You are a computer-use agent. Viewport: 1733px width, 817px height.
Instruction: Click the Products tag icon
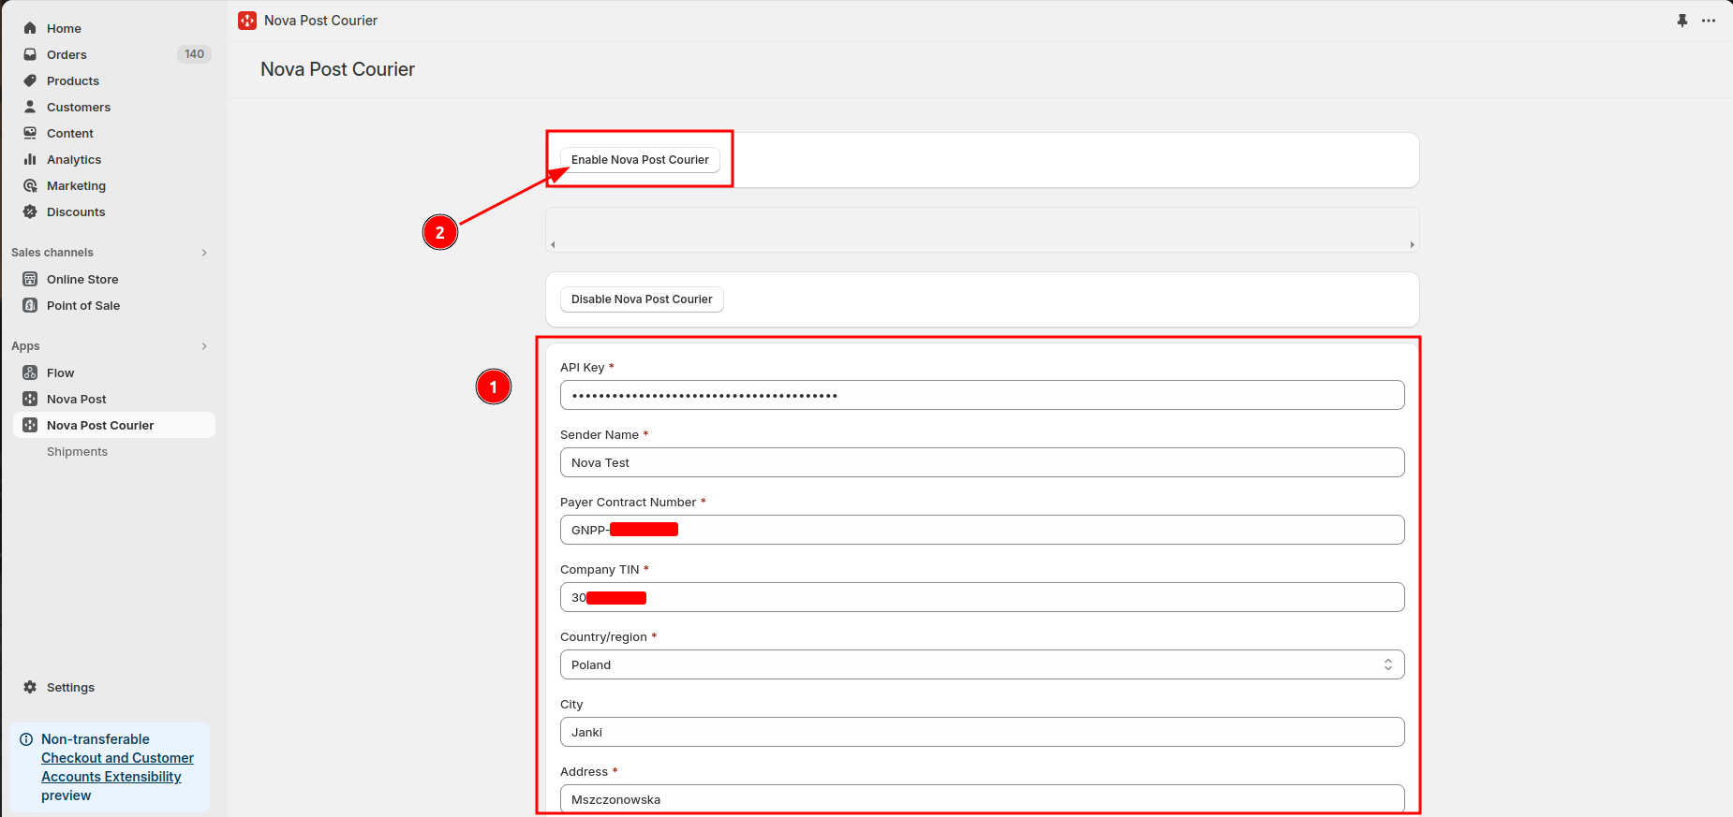point(30,80)
